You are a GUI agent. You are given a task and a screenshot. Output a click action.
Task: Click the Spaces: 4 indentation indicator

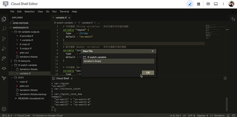tap(203, 116)
